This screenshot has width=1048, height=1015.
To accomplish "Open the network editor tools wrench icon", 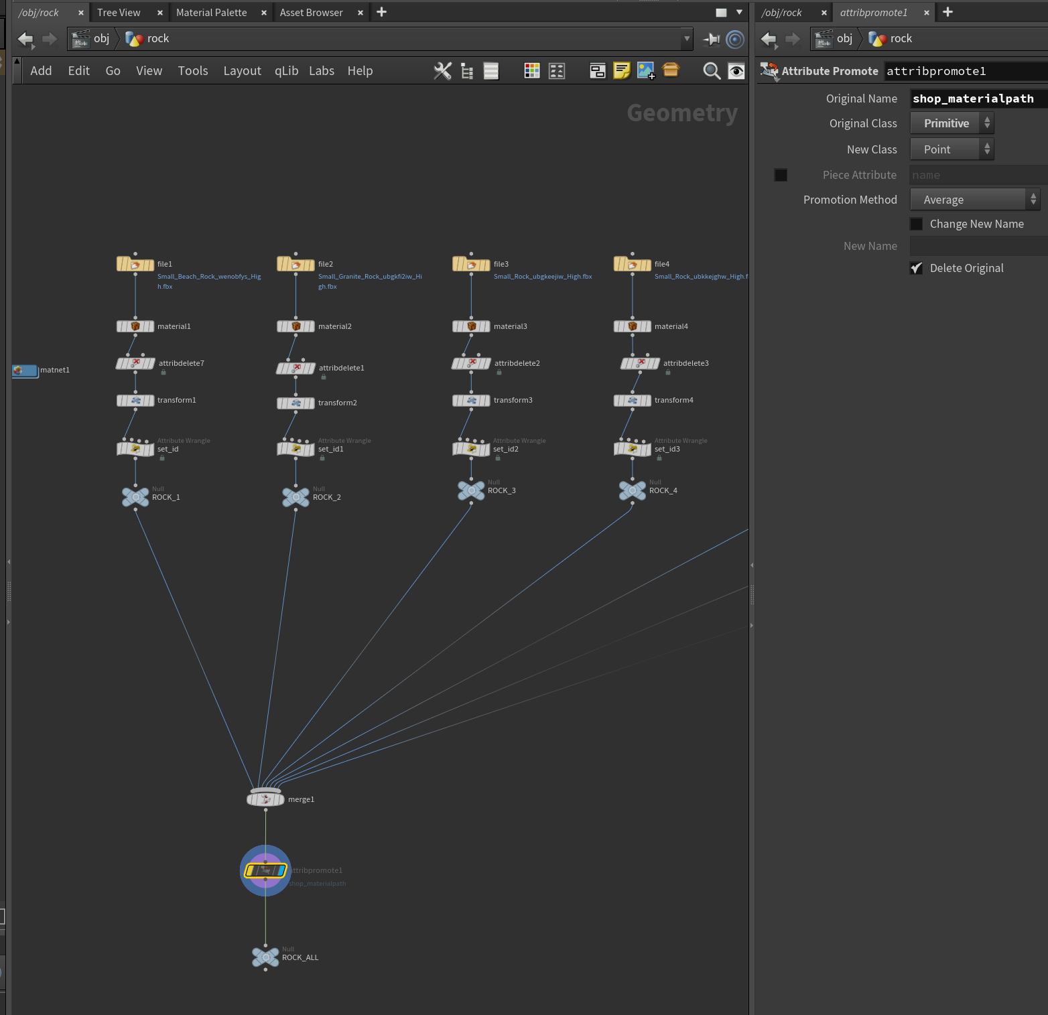I will 442,71.
